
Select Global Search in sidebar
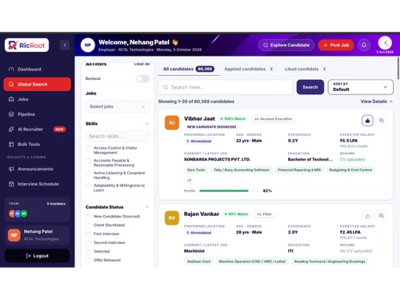[x=38, y=84]
